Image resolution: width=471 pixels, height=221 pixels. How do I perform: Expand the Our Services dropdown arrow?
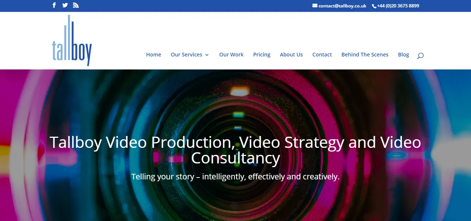[207, 55]
